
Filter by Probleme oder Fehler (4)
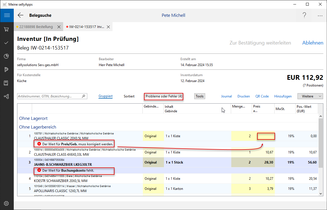coord(164,96)
